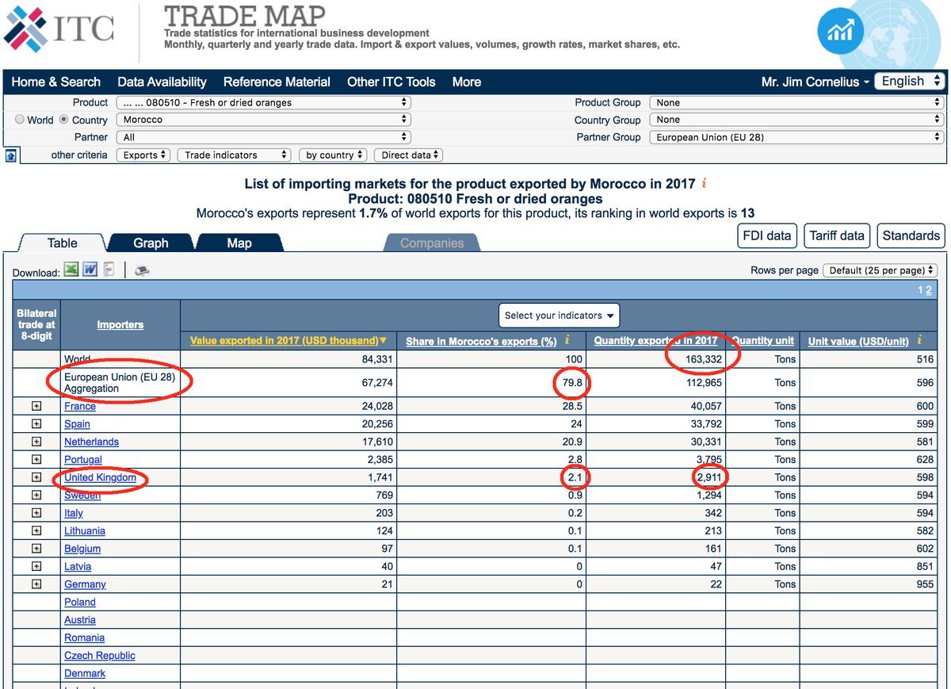Change the Exports trade flow dropdown
The width and height of the screenshot is (951, 689).
(x=143, y=155)
